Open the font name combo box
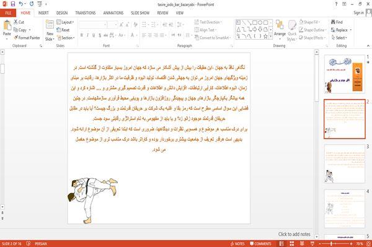The image size is (372, 247). point(93,25)
